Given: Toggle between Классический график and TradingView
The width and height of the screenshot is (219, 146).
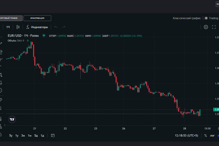Looking at the screenshot, I should point(205,18).
